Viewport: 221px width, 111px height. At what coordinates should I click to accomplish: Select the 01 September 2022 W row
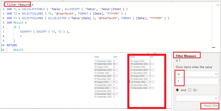click(x=106, y=64)
